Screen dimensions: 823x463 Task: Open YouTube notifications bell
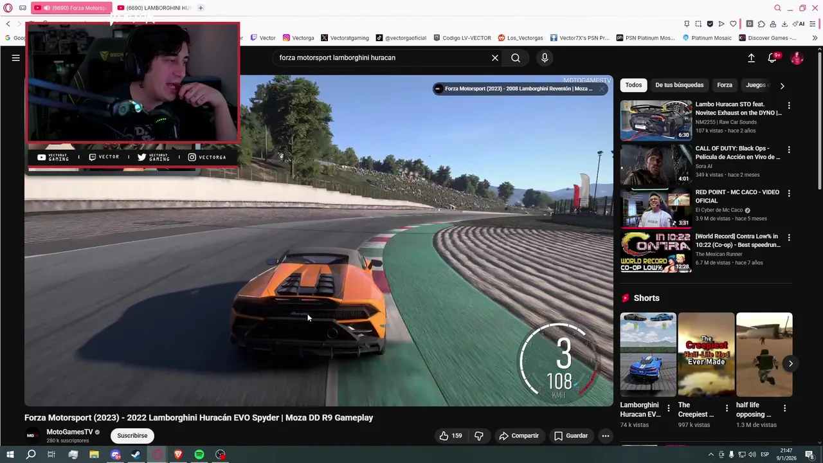tap(772, 58)
